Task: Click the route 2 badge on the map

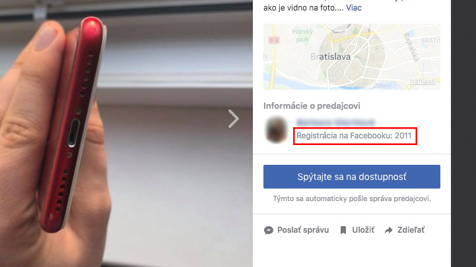Action: [274, 40]
